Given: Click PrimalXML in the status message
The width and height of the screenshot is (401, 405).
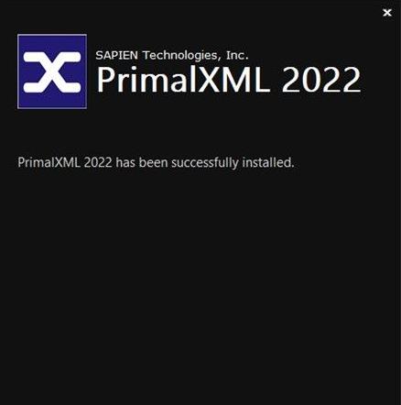Looking at the screenshot, I should point(49,162).
